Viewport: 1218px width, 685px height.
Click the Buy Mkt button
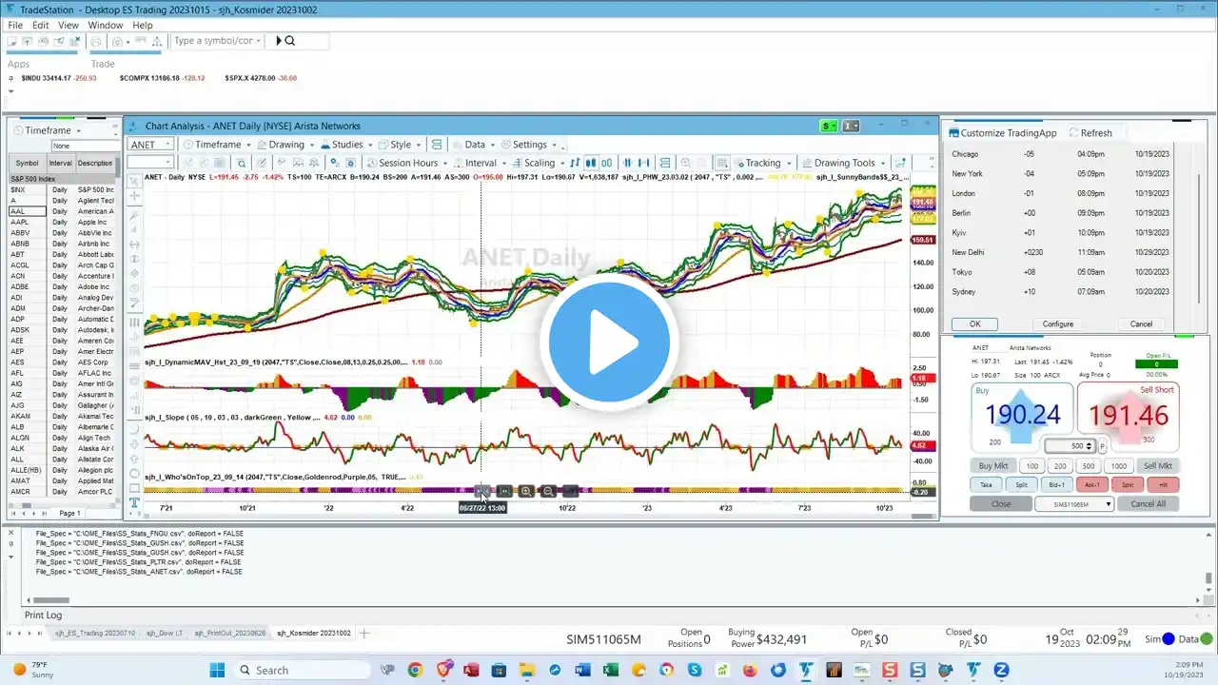click(993, 466)
